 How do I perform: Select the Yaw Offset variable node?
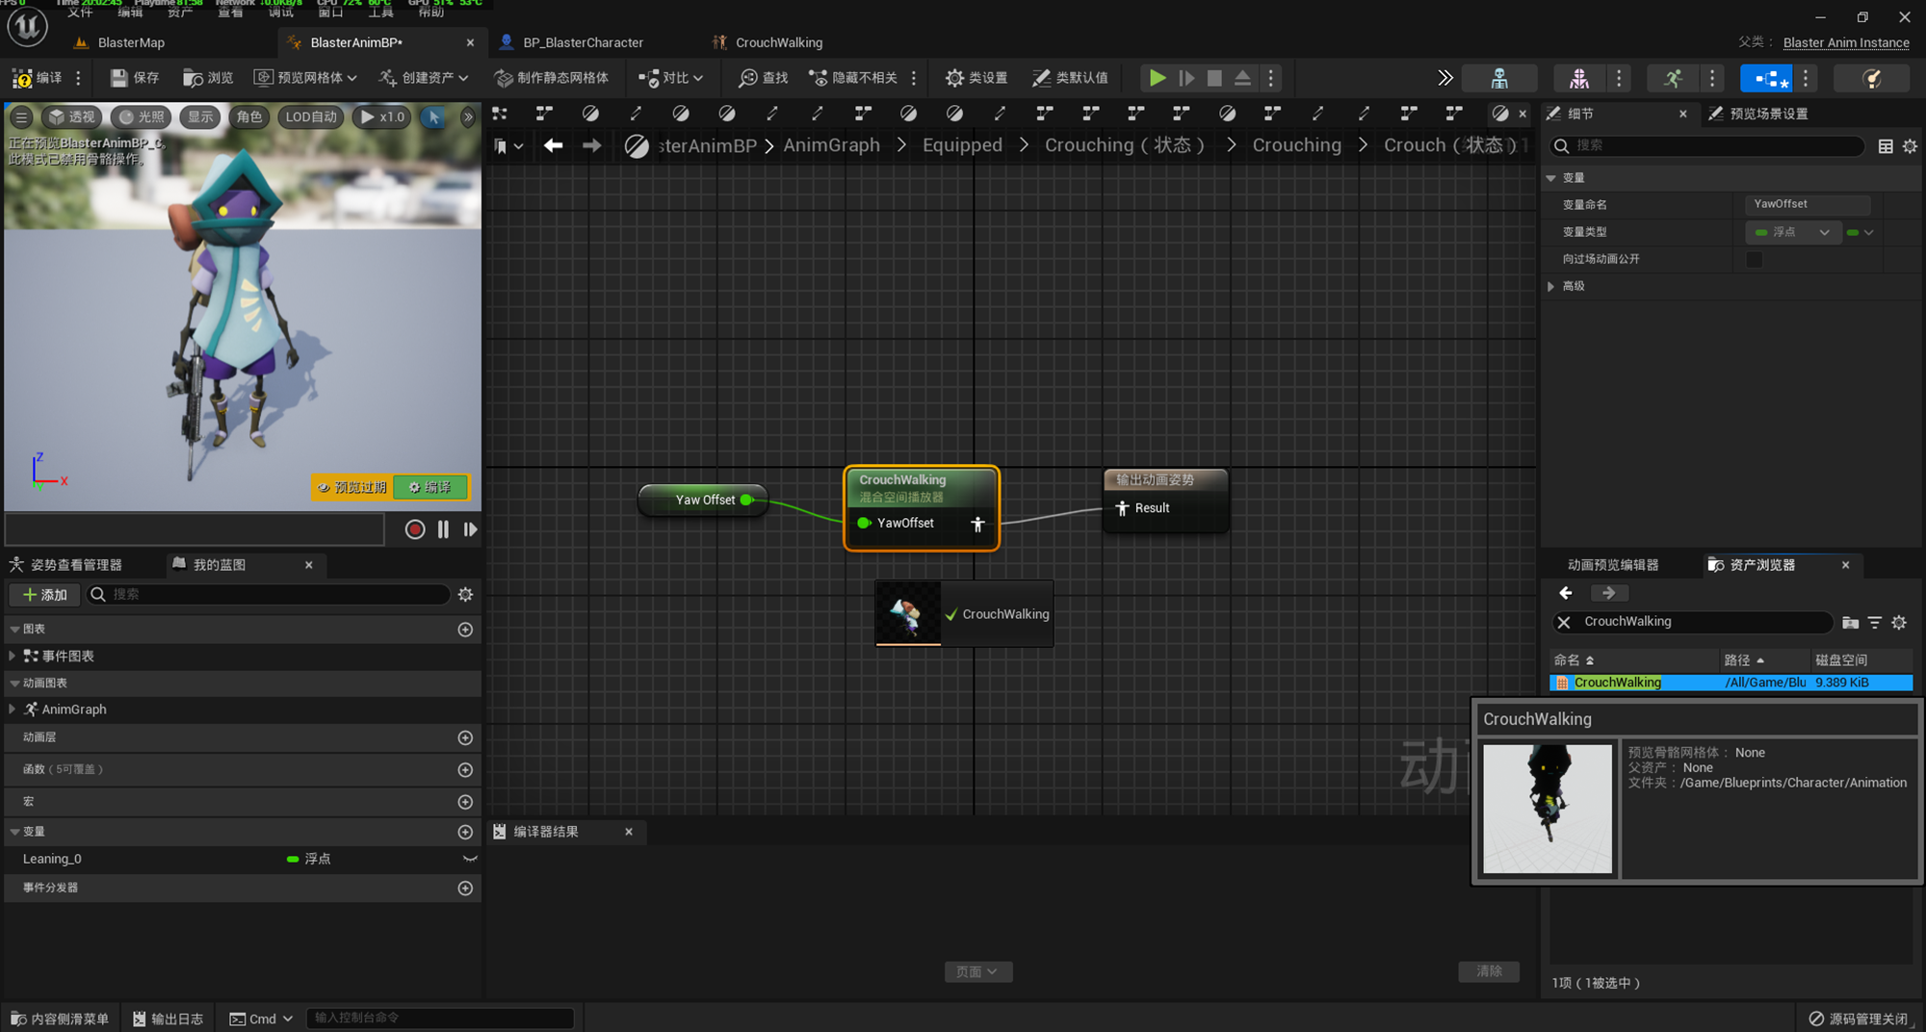(x=703, y=500)
